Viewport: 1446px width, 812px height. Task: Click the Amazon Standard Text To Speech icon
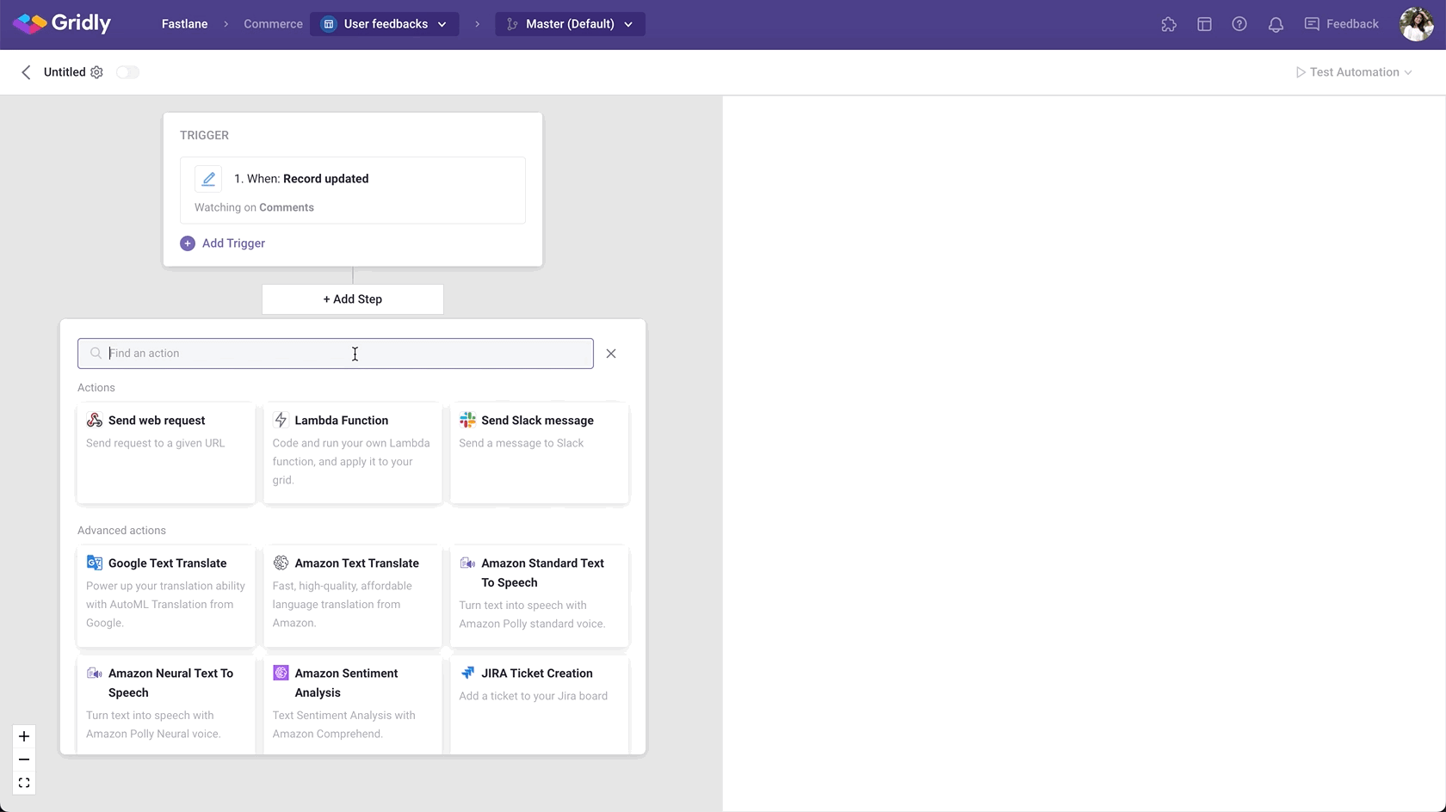click(x=467, y=563)
